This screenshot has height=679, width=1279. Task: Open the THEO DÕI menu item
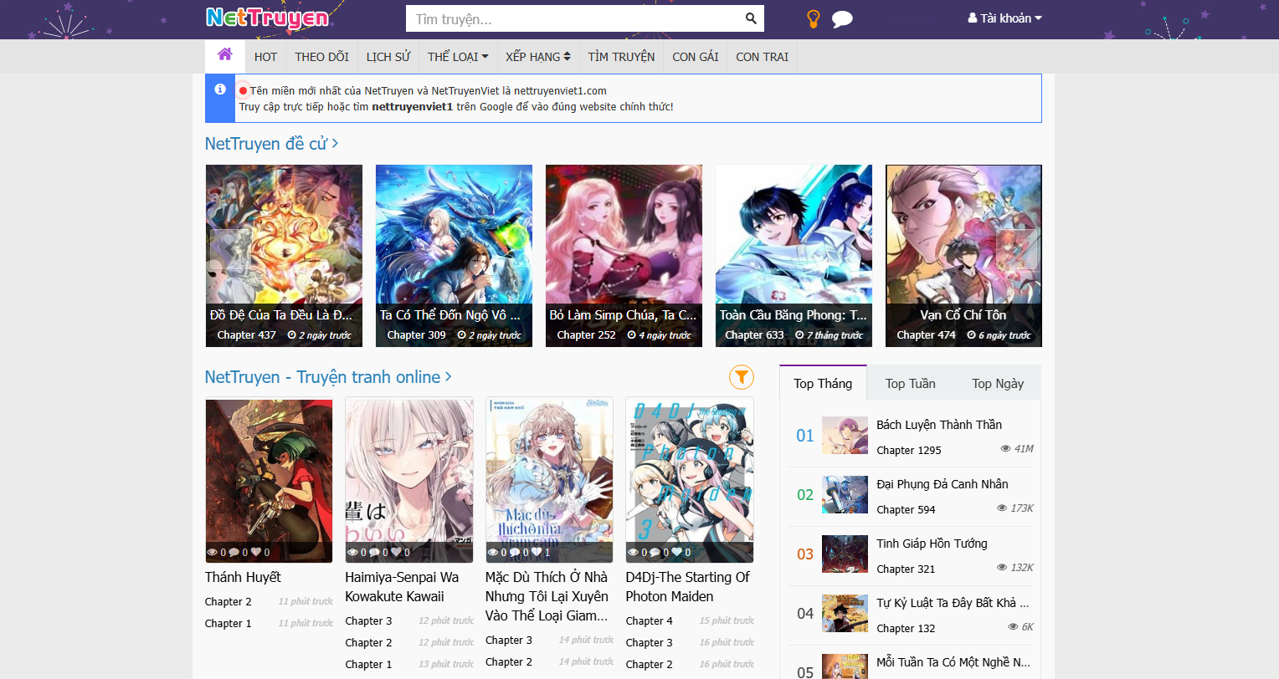point(321,57)
